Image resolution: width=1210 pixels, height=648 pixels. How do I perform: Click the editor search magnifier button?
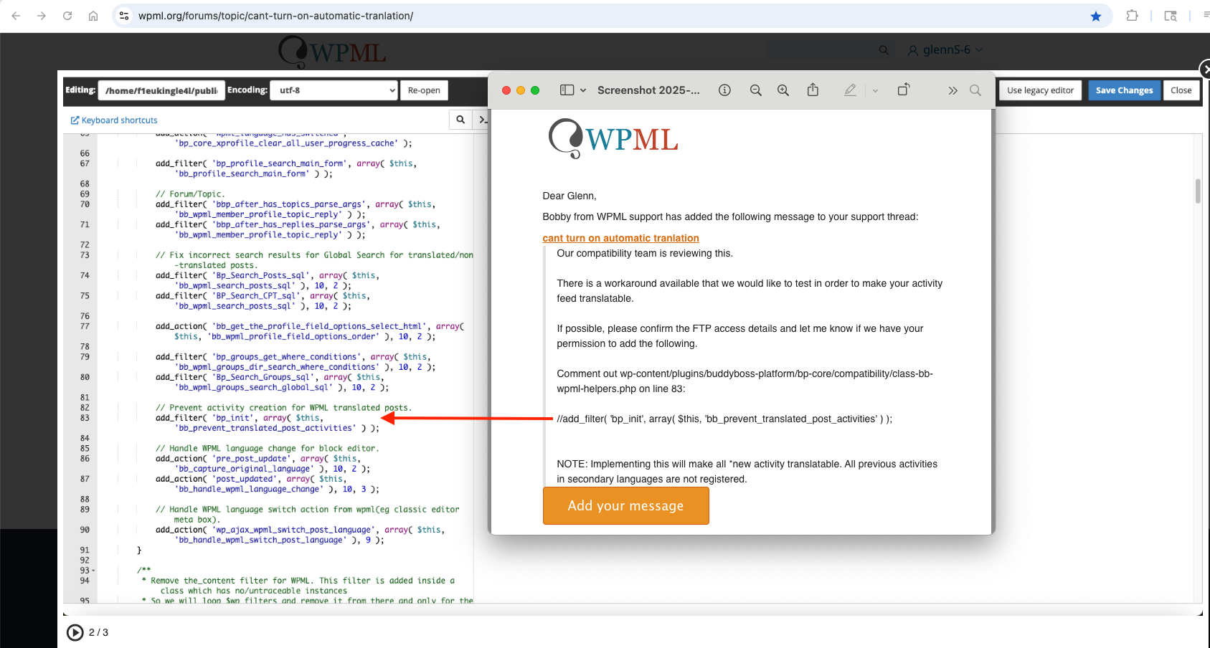point(460,120)
